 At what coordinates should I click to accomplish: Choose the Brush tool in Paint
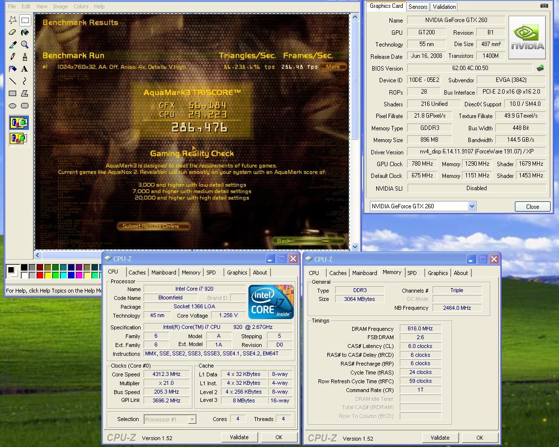click(x=24, y=56)
